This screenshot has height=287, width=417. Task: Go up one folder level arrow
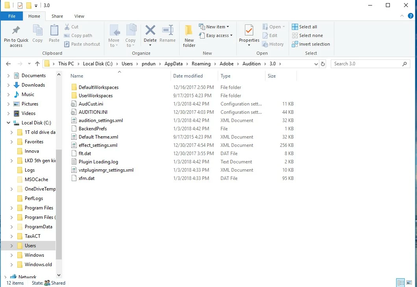point(37,64)
